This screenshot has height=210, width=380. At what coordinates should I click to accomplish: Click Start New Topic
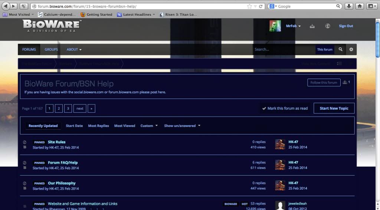click(x=334, y=108)
